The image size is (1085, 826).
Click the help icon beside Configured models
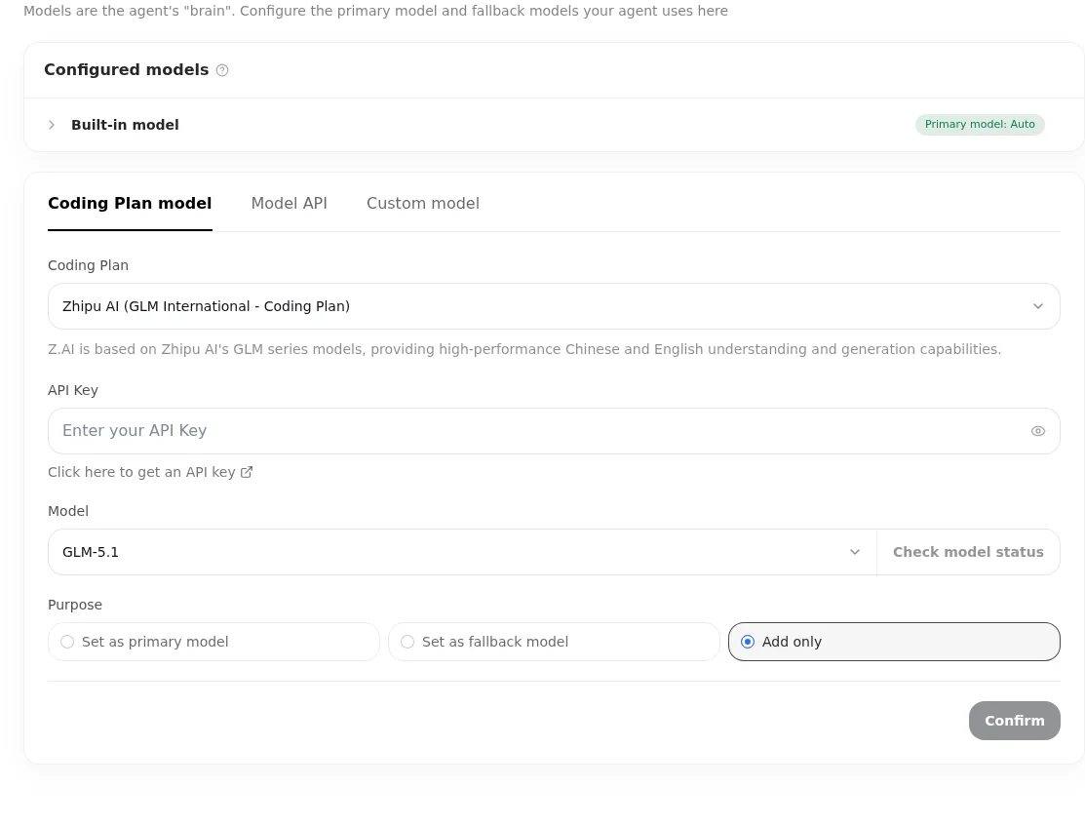[x=222, y=70]
